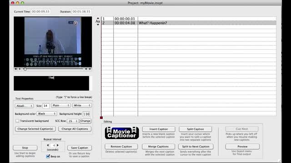Select caption row 1 in the list
291x163 pixels.
click(189, 19)
